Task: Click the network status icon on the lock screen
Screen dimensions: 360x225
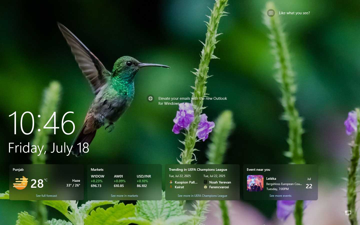Action: [x=348, y=213]
